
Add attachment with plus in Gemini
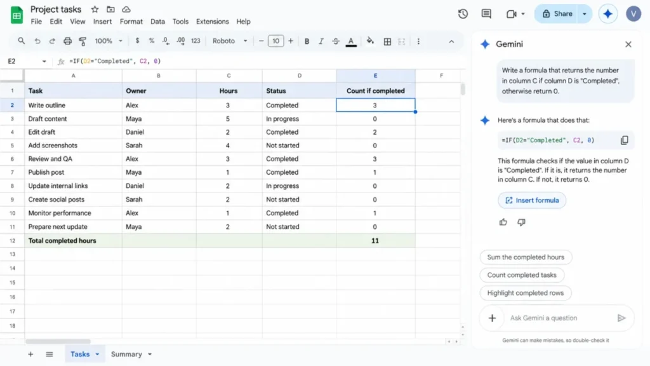point(492,318)
